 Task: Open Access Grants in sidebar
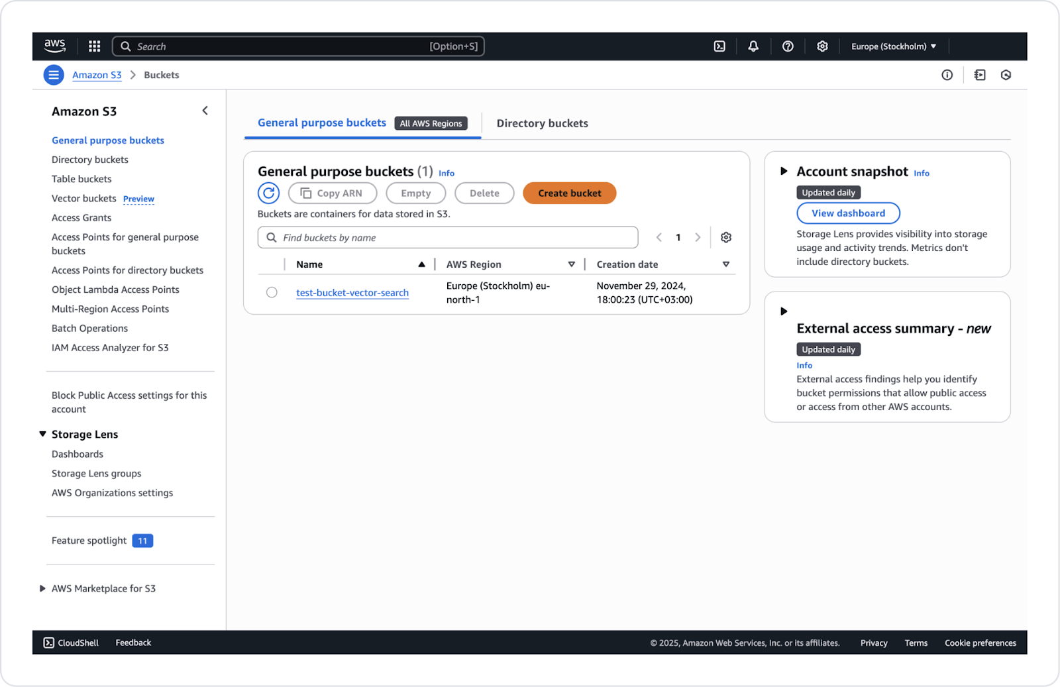(x=81, y=217)
